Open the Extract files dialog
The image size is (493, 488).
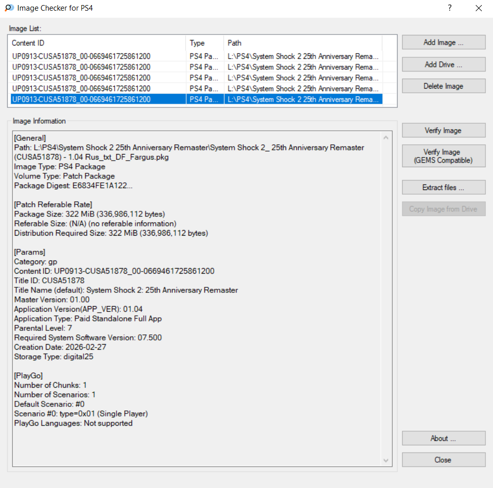pyautogui.click(x=443, y=187)
